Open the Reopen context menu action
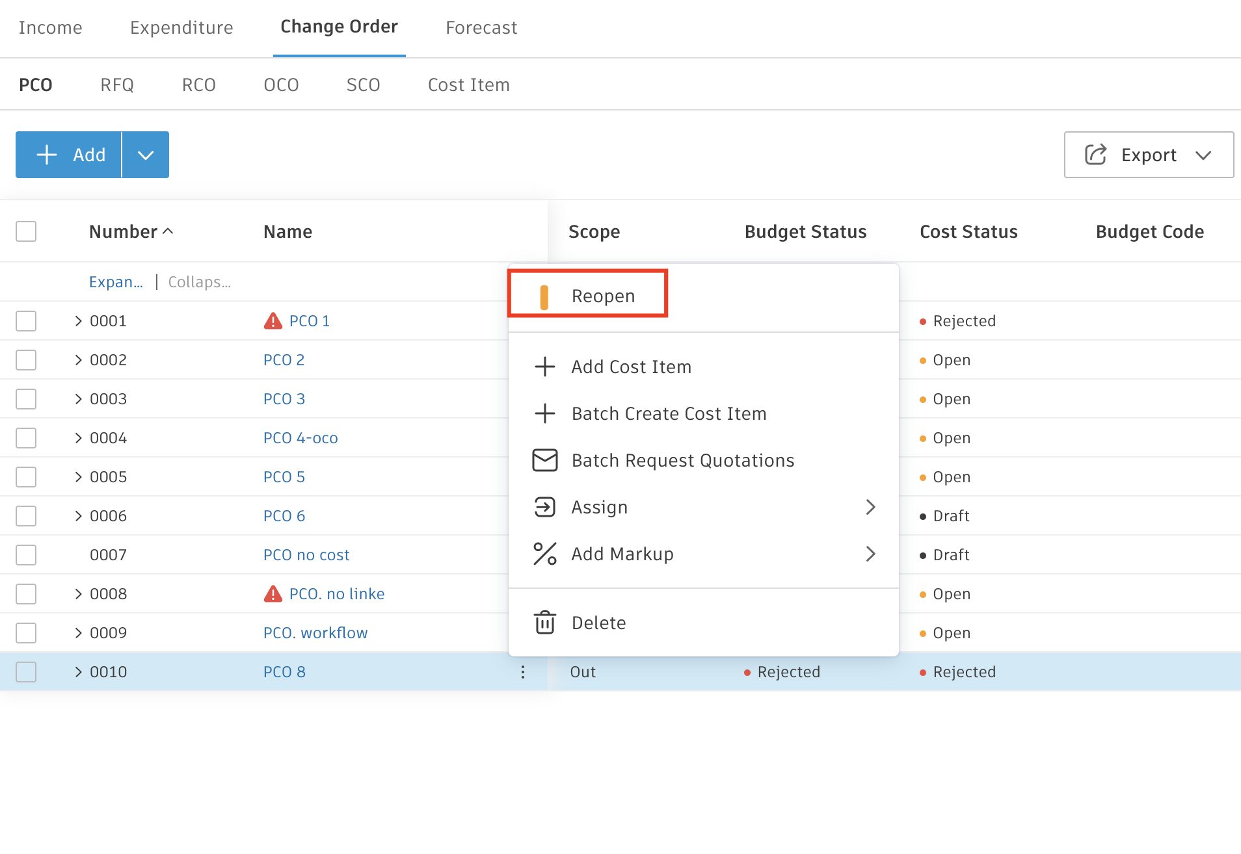The height and width of the screenshot is (854, 1241). click(603, 296)
